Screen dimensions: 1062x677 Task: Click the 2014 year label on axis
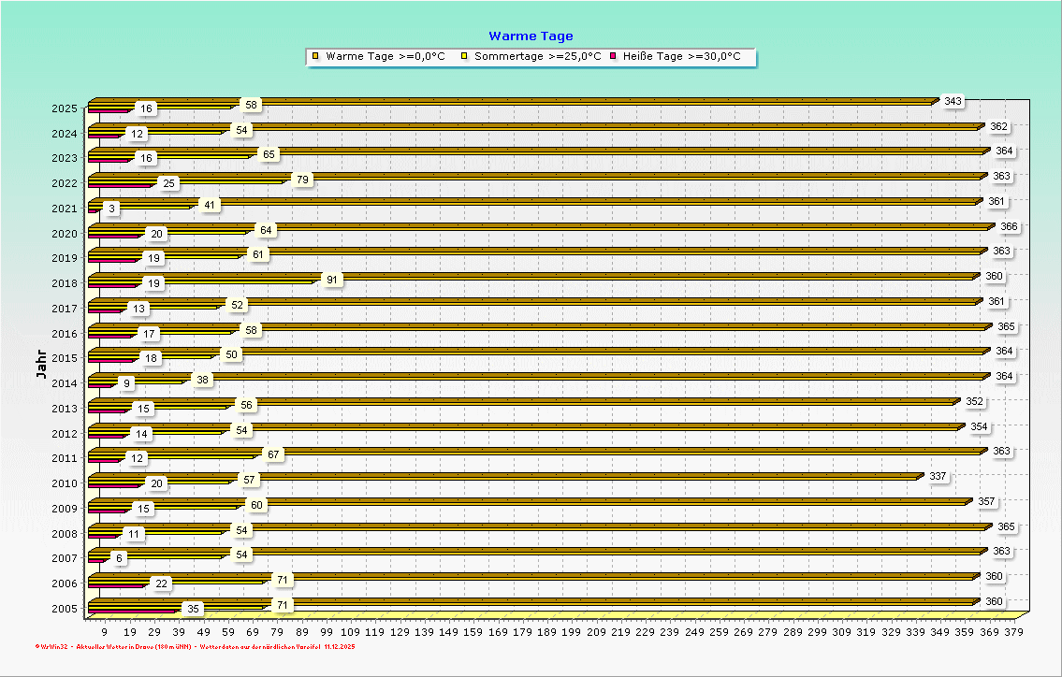pyautogui.click(x=65, y=383)
